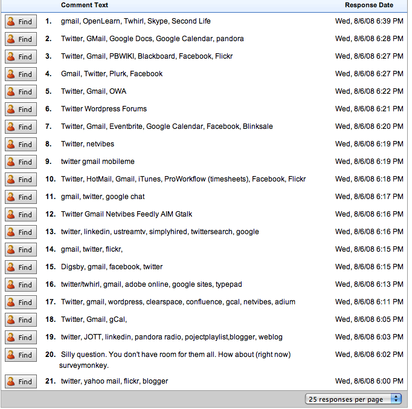Select comment 'twitter gmail mobileme'
412x409 pixels.
coord(98,162)
